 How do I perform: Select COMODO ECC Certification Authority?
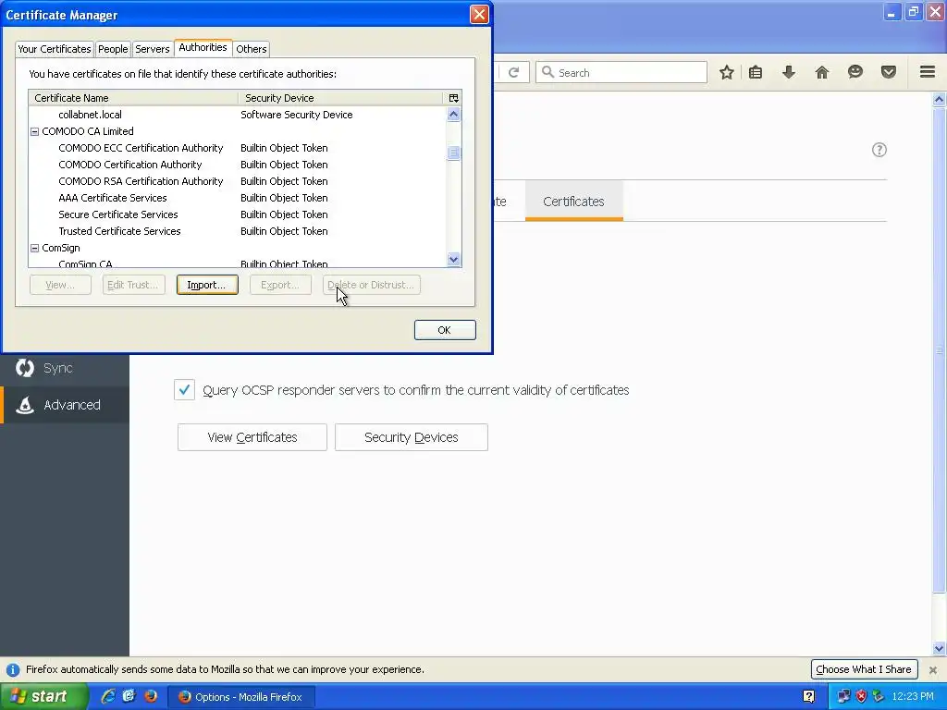[x=238, y=148]
